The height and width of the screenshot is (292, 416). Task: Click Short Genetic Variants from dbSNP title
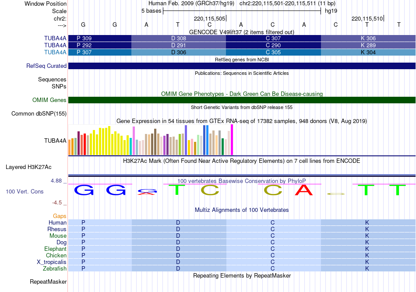click(x=242, y=107)
